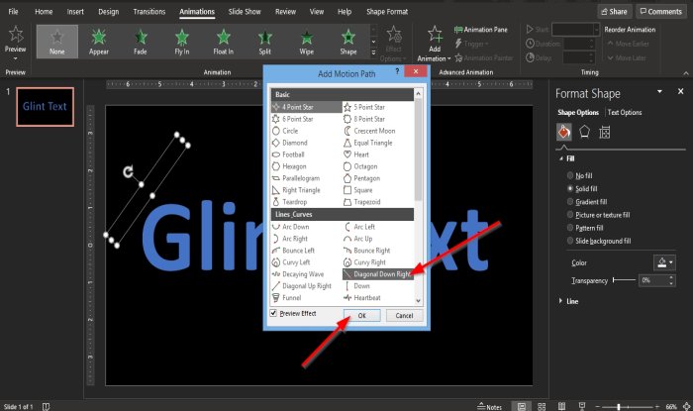This screenshot has height=411, width=693.
Task: Click the zoom slider in status bar
Action: (x=627, y=407)
